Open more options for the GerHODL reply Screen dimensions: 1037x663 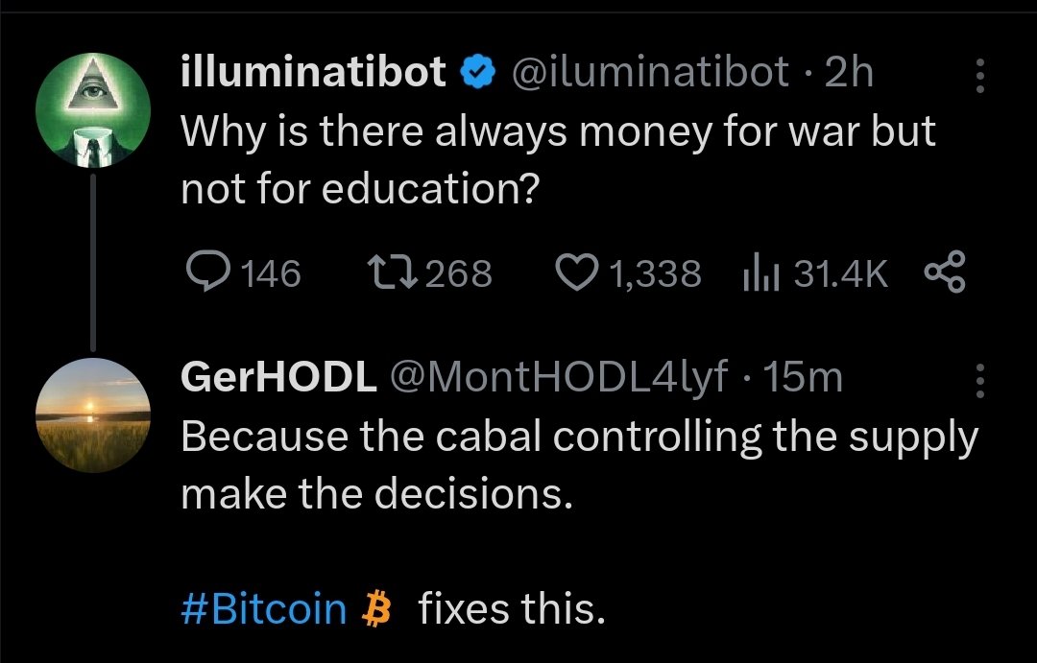click(x=979, y=380)
